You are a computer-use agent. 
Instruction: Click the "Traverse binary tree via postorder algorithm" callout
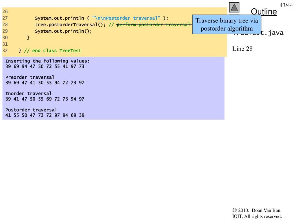(x=227, y=25)
